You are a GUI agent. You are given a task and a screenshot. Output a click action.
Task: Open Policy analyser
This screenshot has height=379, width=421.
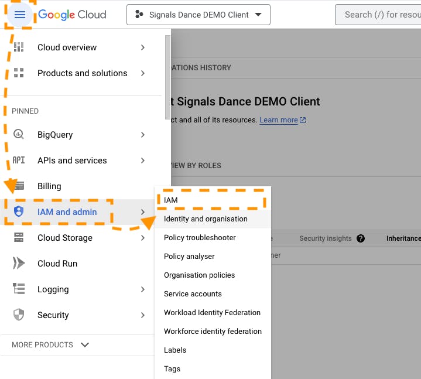pos(213,256)
